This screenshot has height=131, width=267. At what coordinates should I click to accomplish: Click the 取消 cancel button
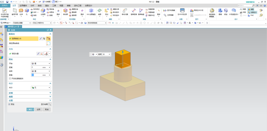(x=47, y=110)
